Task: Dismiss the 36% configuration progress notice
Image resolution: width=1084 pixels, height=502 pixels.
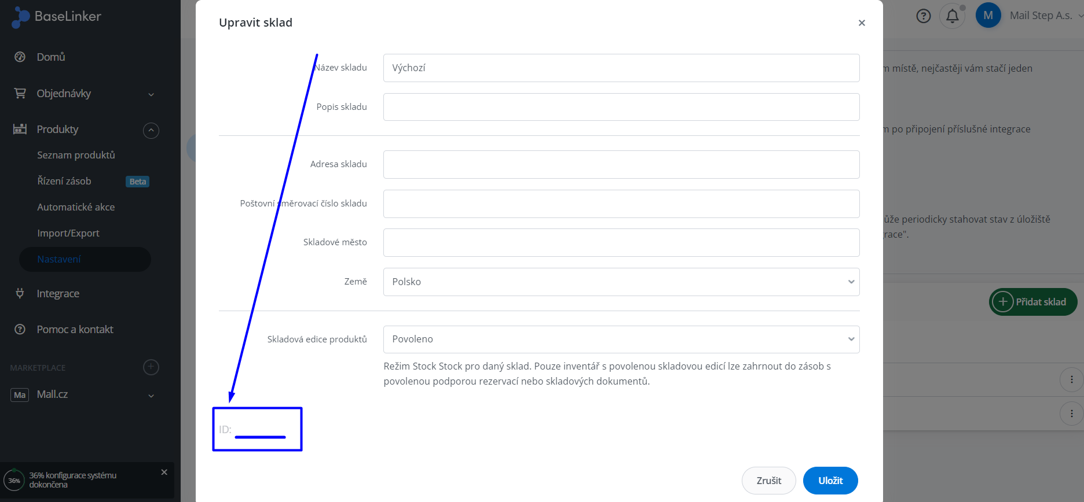Action: tap(164, 473)
